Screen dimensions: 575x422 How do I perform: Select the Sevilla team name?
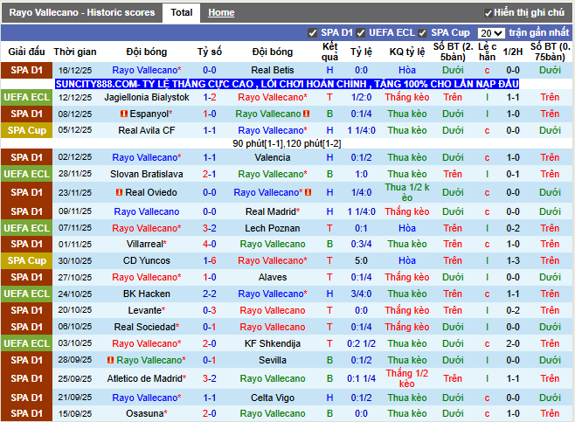(273, 360)
